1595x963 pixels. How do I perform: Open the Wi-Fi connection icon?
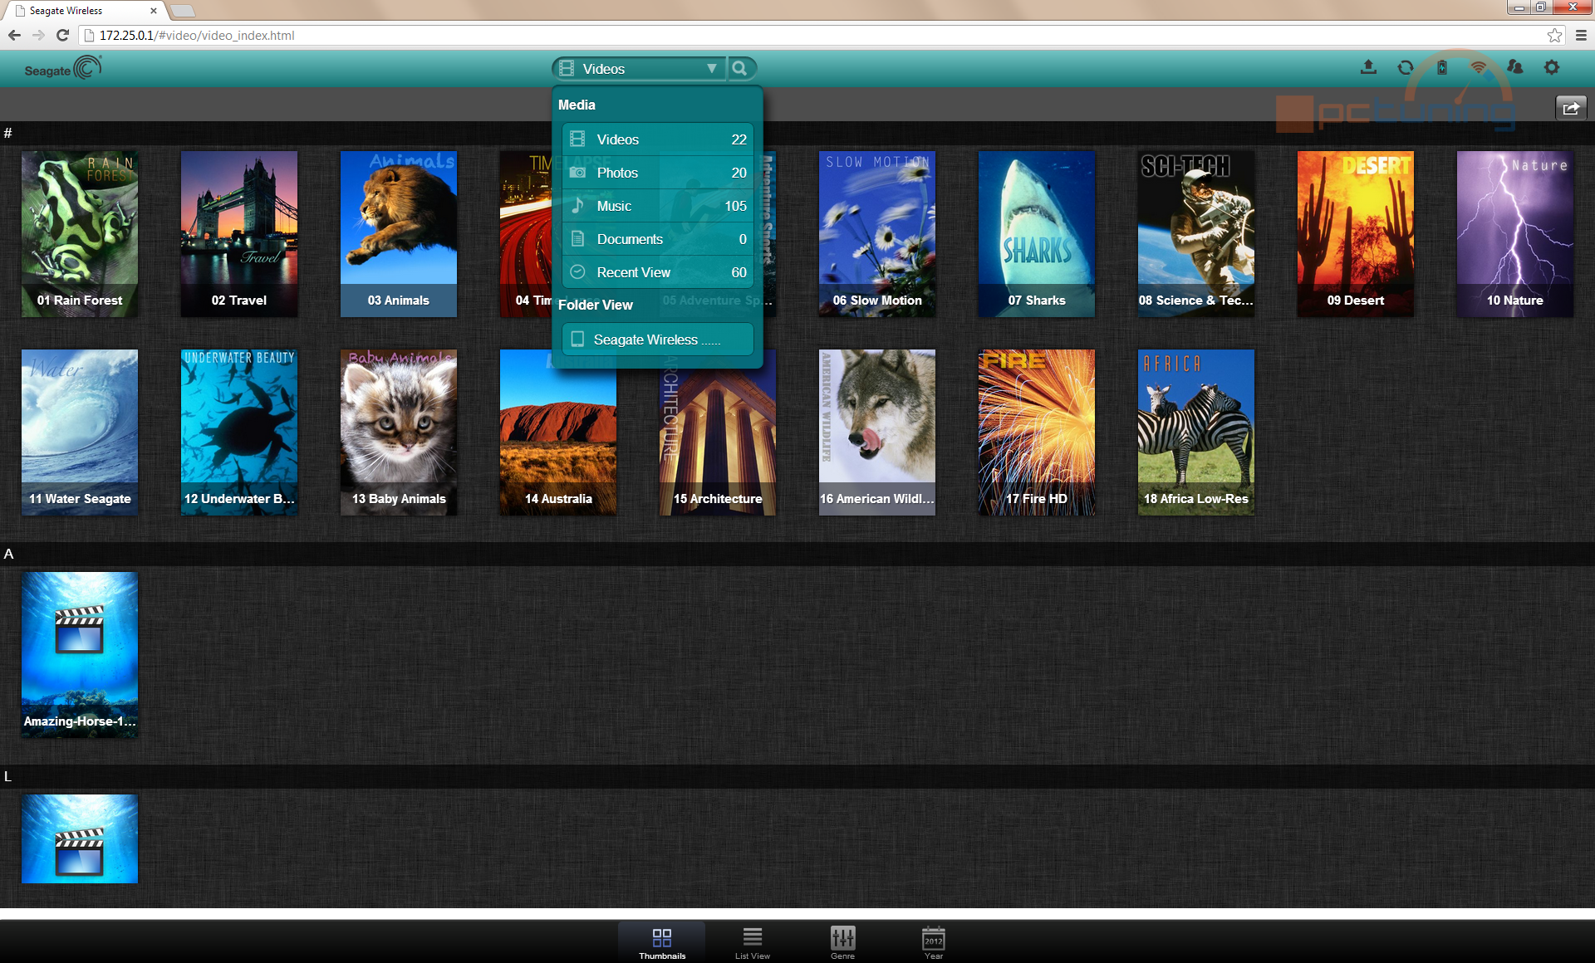coord(1479,67)
